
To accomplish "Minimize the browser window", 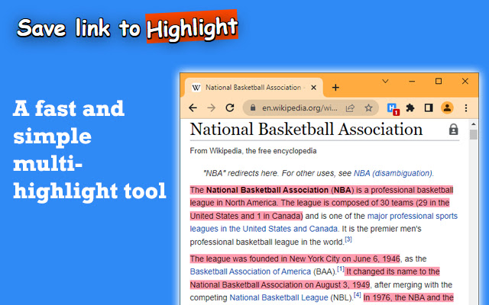I will point(412,82).
